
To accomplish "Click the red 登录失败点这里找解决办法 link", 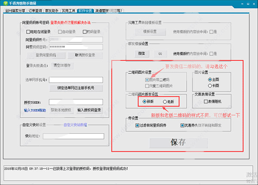I will tap(71, 22).
